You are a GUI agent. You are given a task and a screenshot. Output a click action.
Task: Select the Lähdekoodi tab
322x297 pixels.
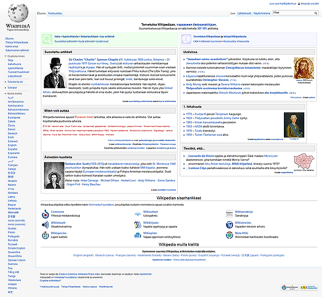244,13
